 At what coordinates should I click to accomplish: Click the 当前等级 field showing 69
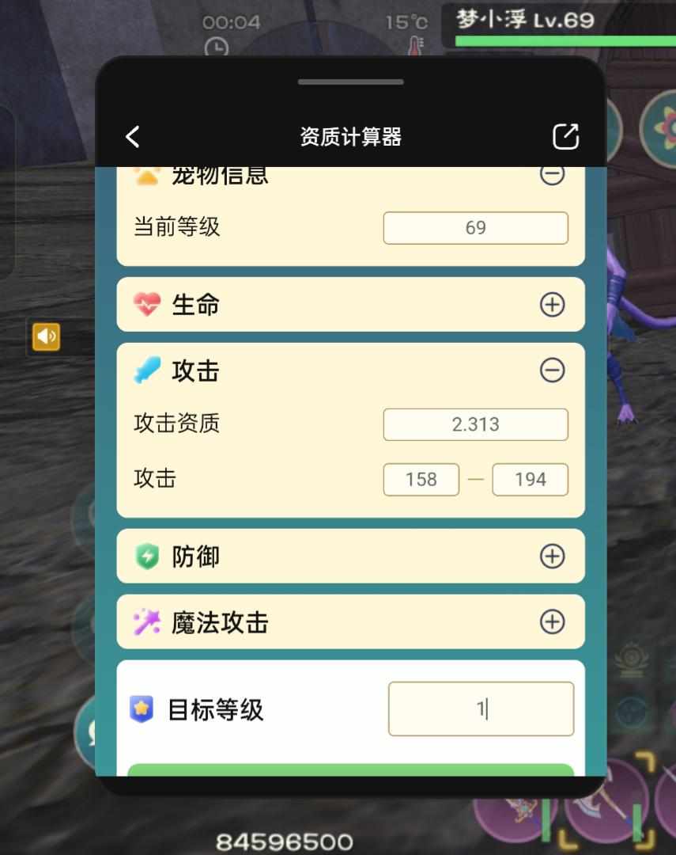point(475,228)
